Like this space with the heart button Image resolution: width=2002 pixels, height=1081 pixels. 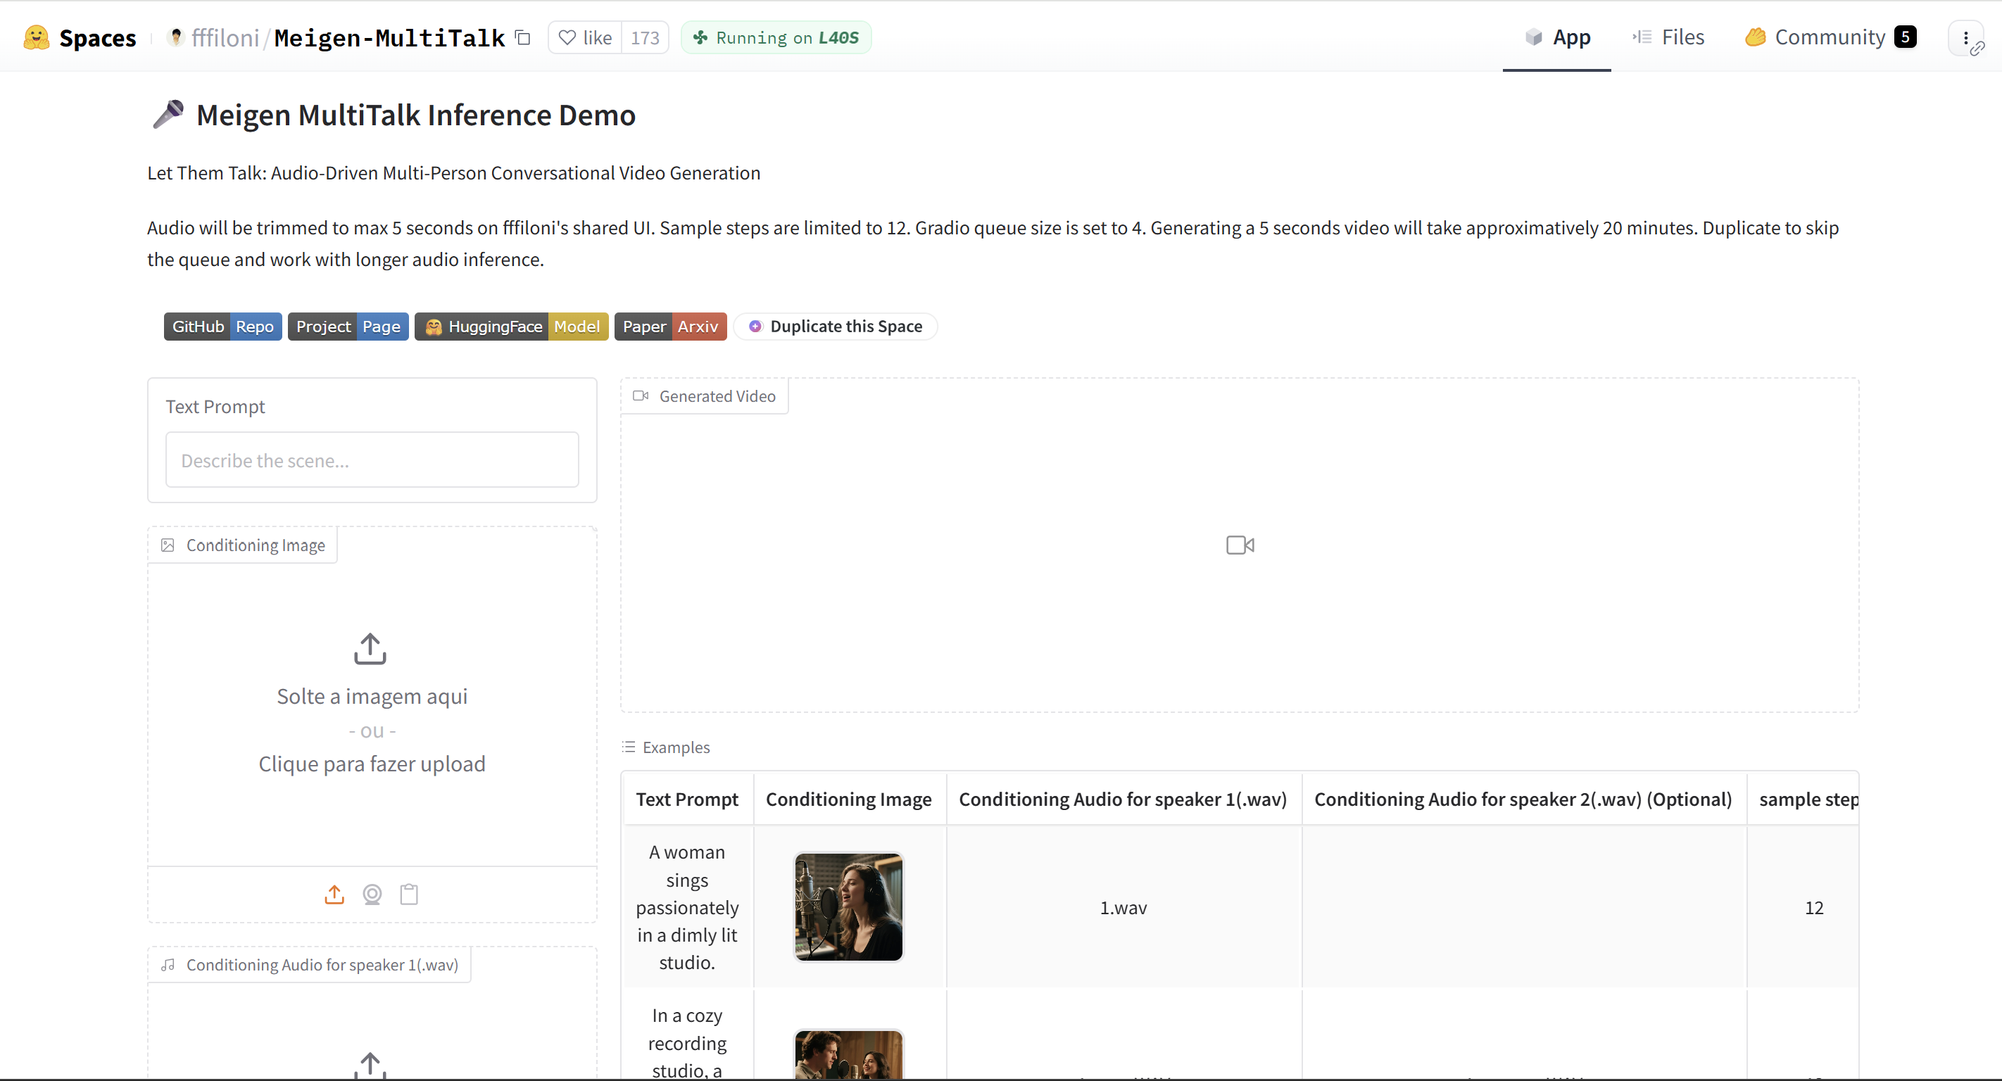pyautogui.click(x=585, y=37)
